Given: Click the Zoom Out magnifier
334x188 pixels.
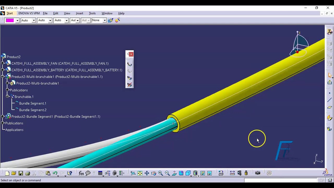Looking at the screenshot, I should (167, 173).
